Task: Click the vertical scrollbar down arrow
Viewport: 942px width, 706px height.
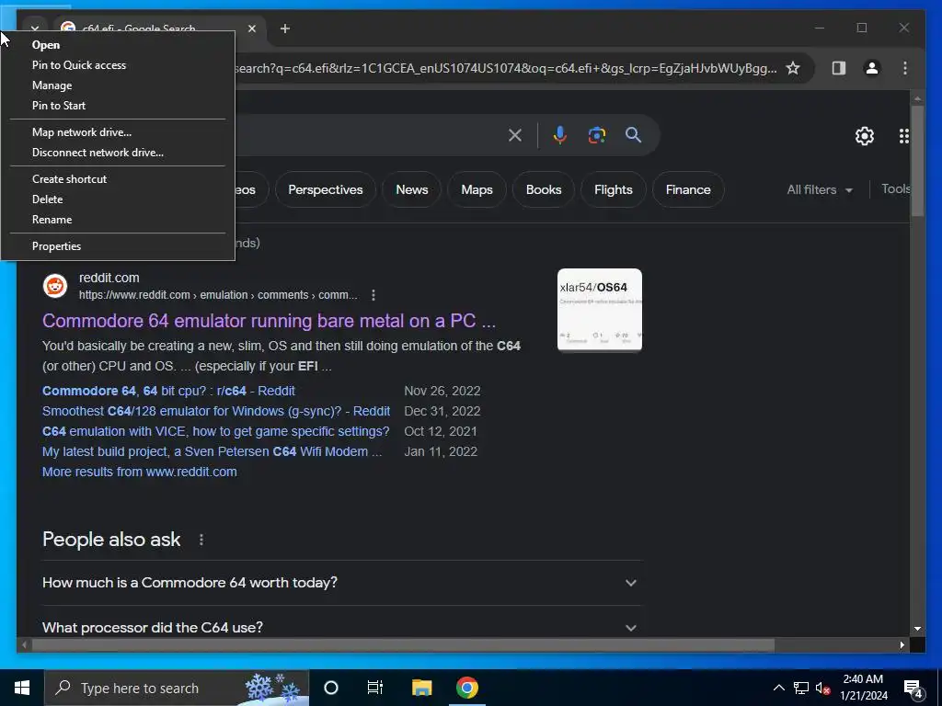Action: [x=917, y=629]
